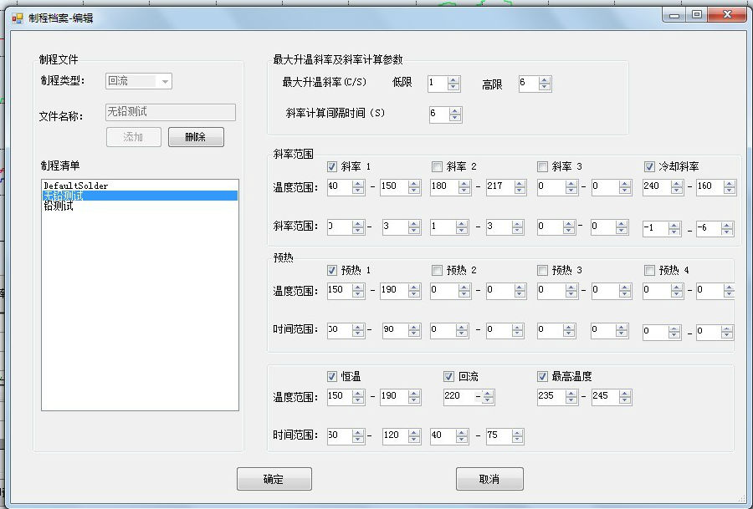Viewport: 753px width, 509px height.
Task: Check the 预热 3 checkbox
Action: tap(542, 270)
